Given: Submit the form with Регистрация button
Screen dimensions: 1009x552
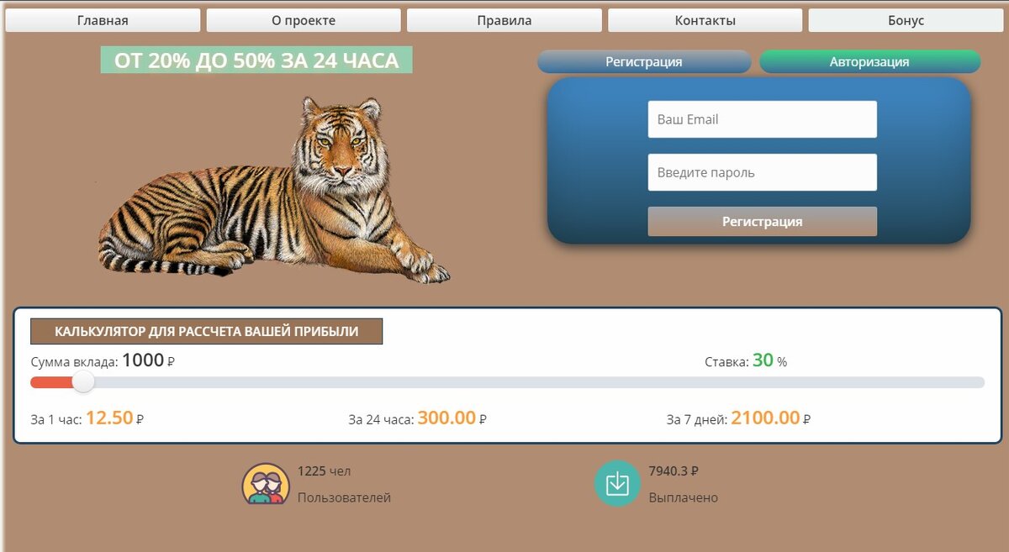Looking at the screenshot, I should coord(762,222).
